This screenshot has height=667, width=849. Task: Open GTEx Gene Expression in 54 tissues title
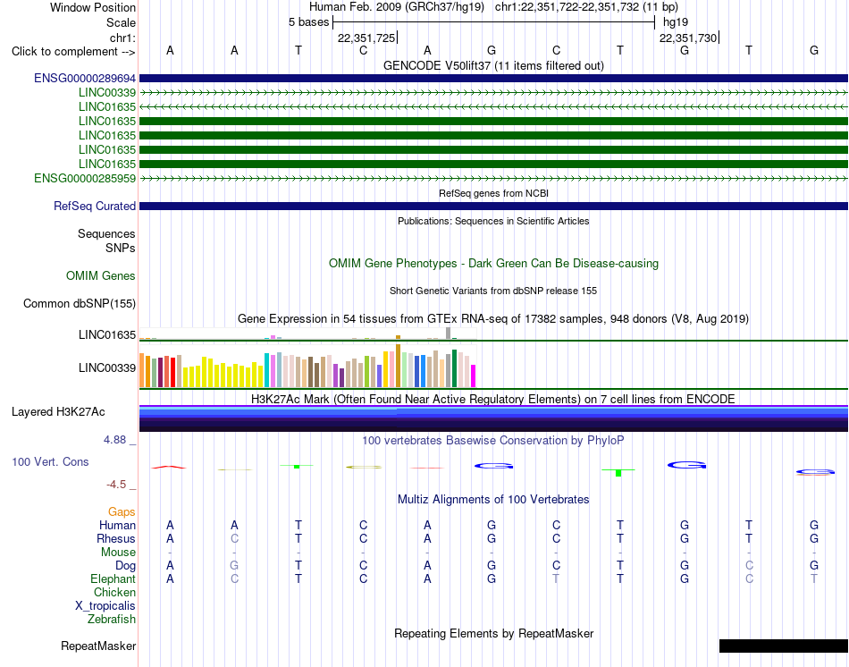coord(494,318)
